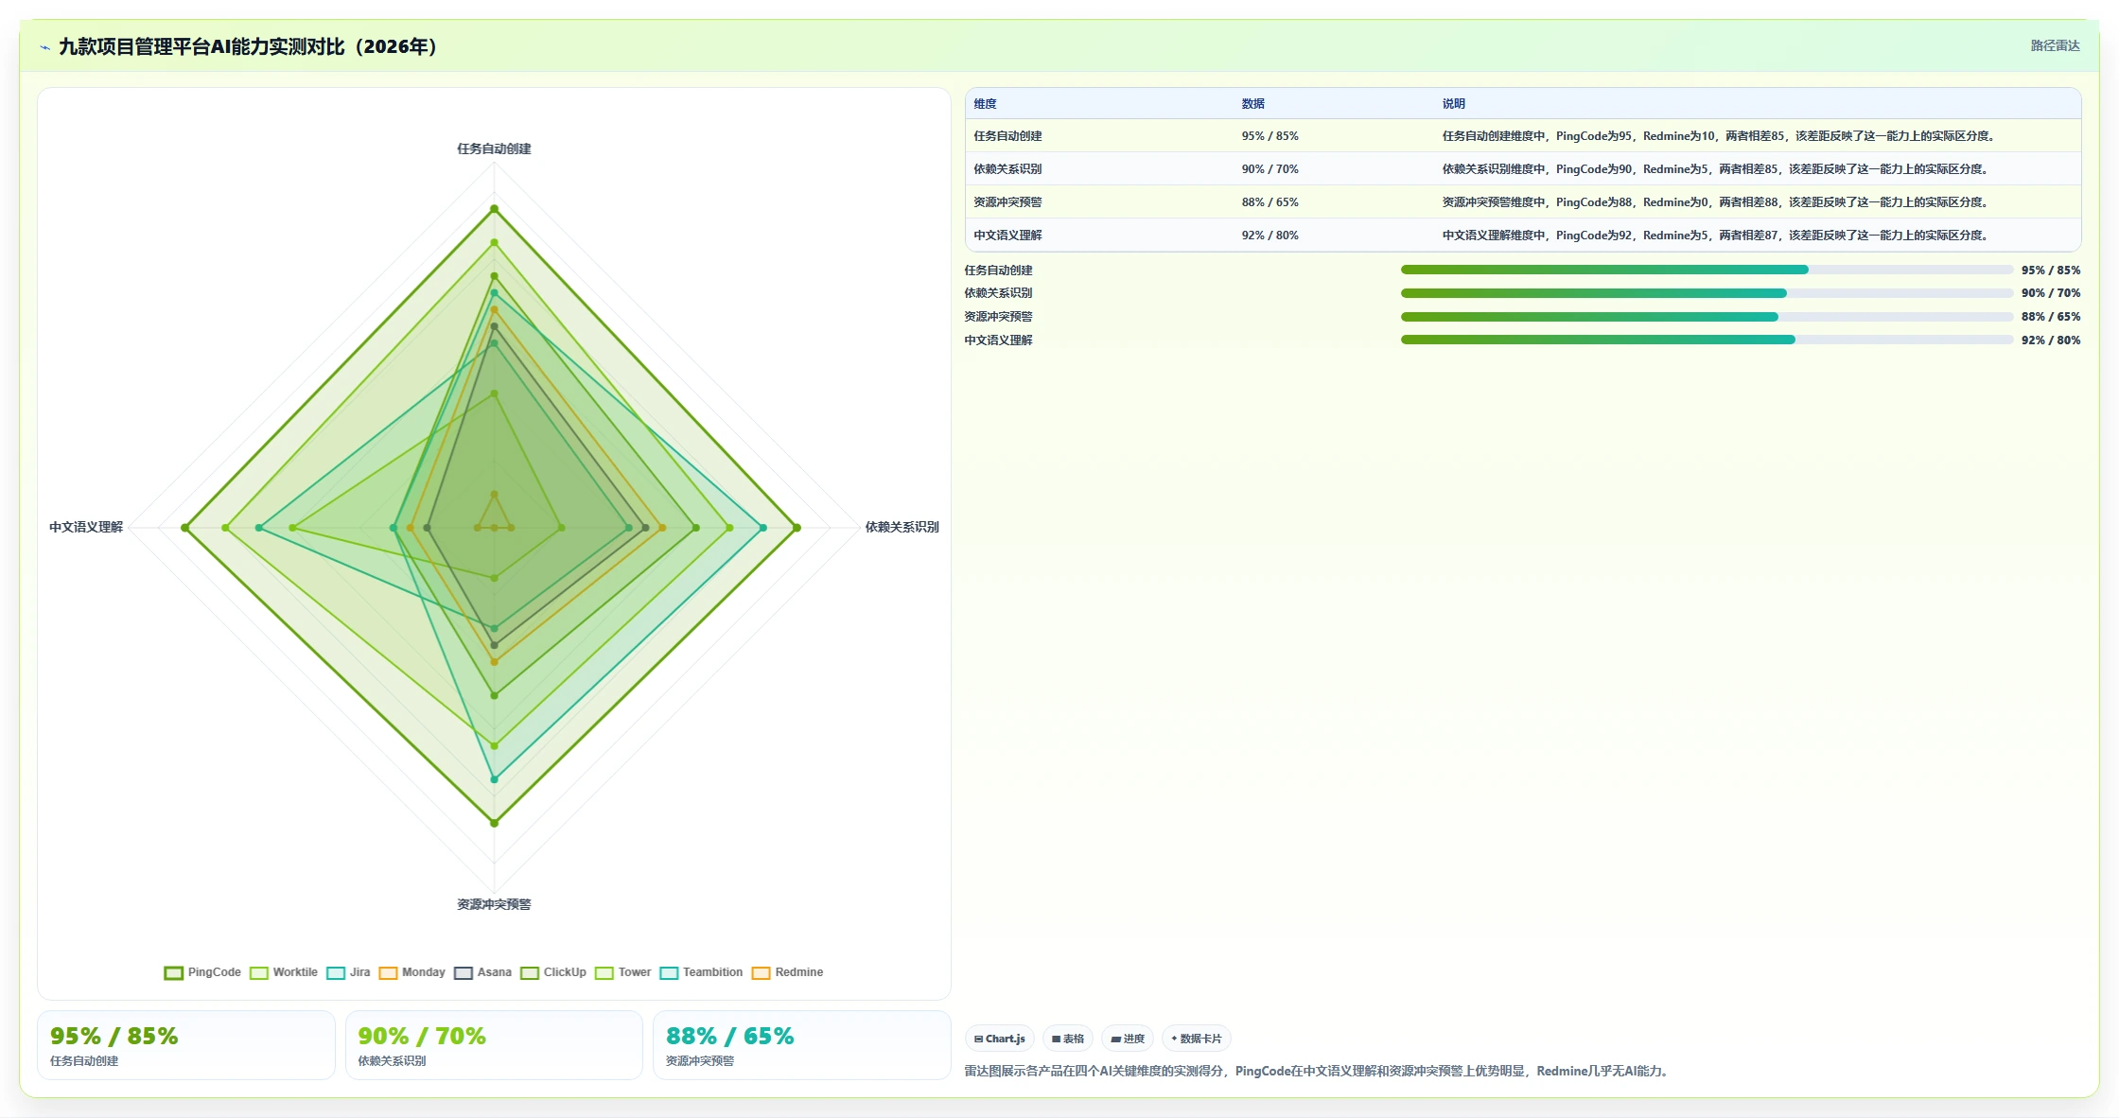
Task: Click the 90% / 70% data card
Action: coord(494,1045)
